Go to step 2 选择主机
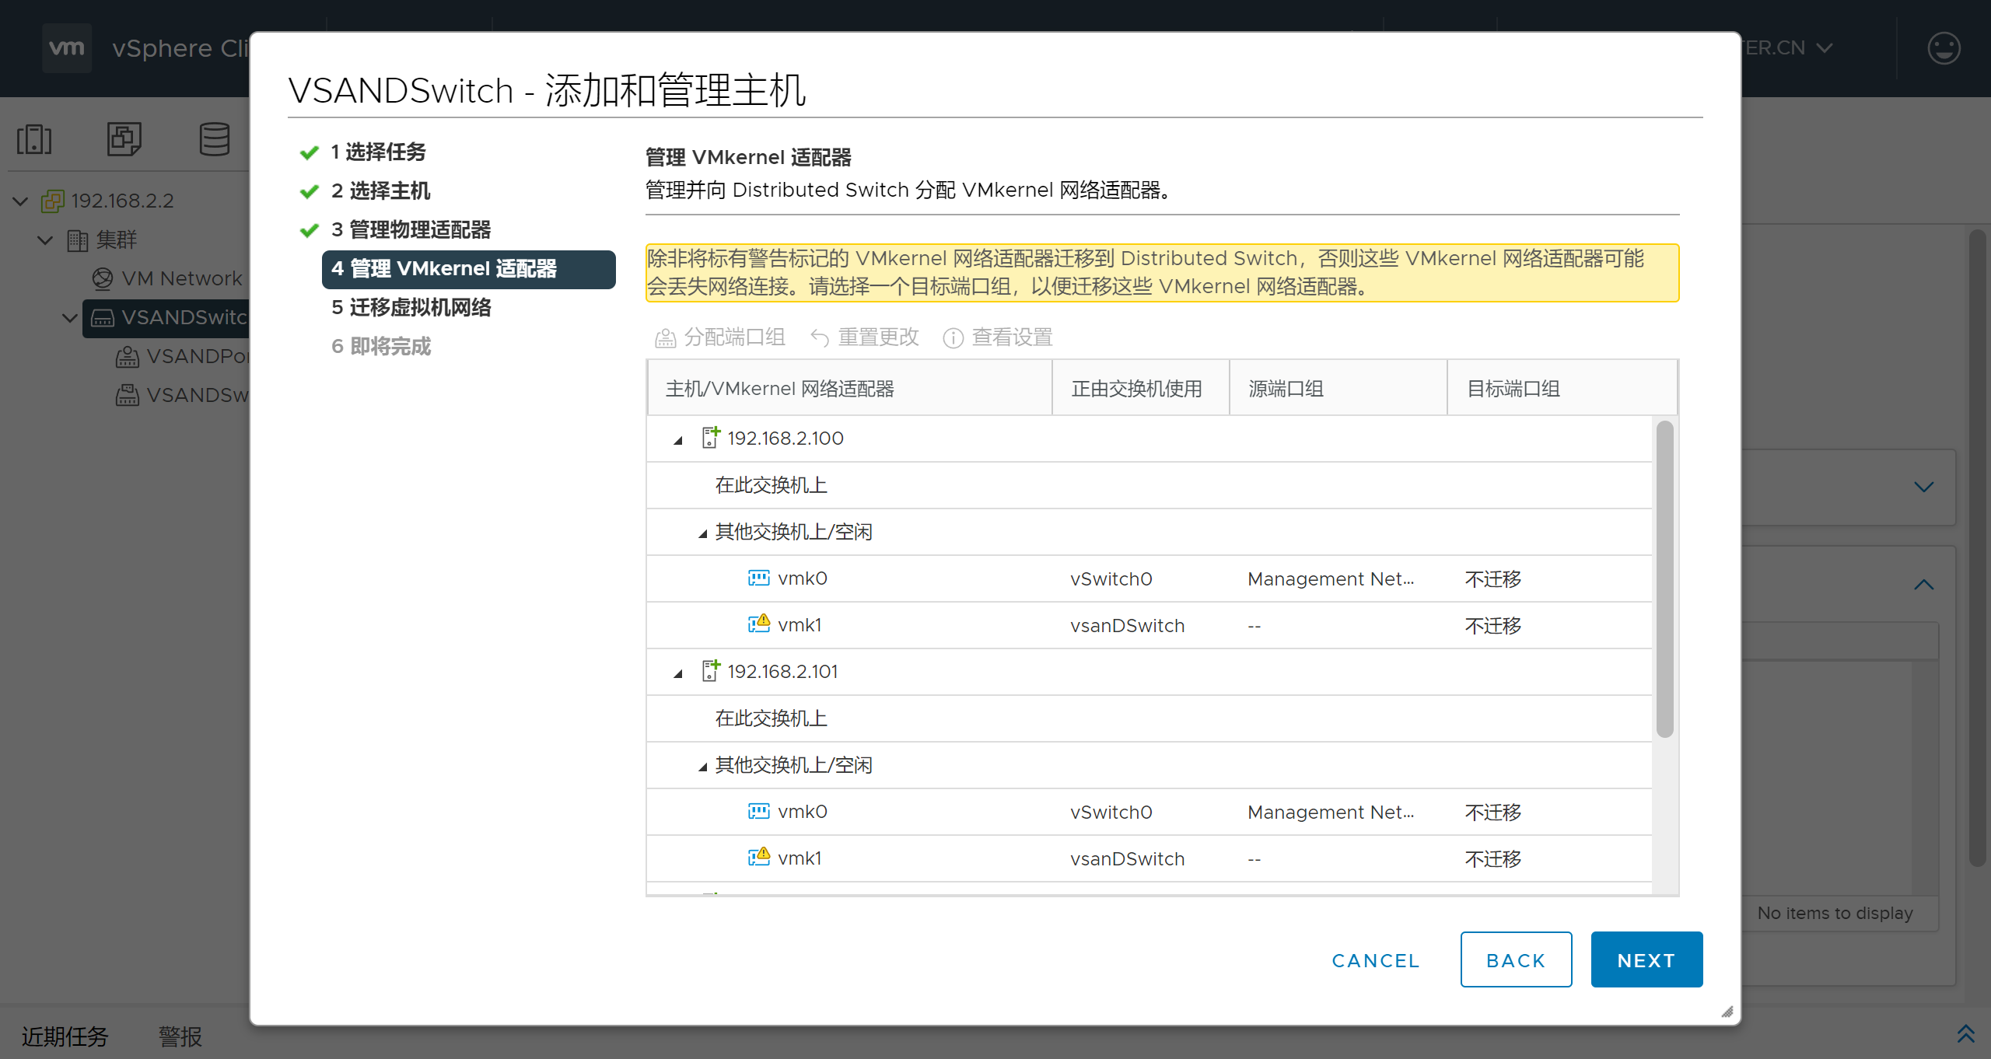This screenshot has width=1991, height=1059. 380,191
